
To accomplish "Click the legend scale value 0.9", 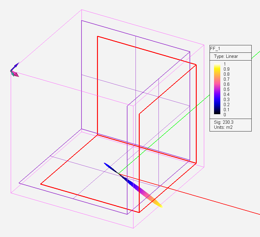I will [x=226, y=69].
